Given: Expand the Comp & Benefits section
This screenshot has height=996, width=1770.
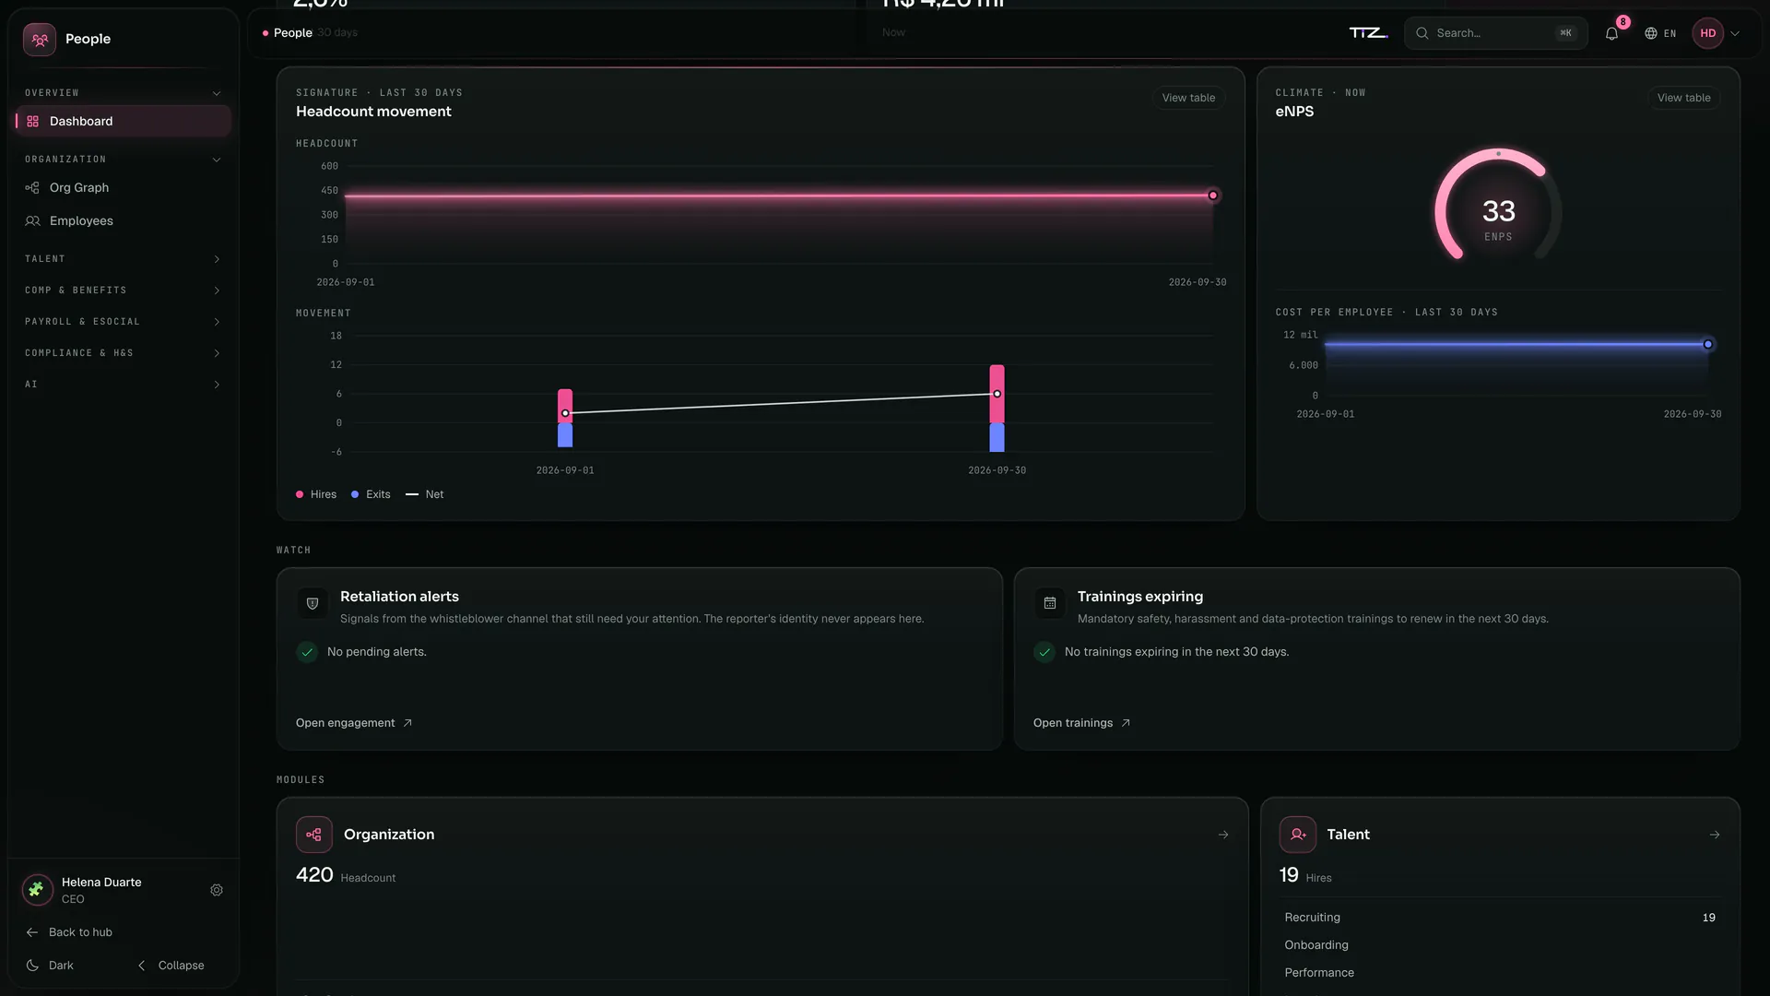Looking at the screenshot, I should (123, 290).
